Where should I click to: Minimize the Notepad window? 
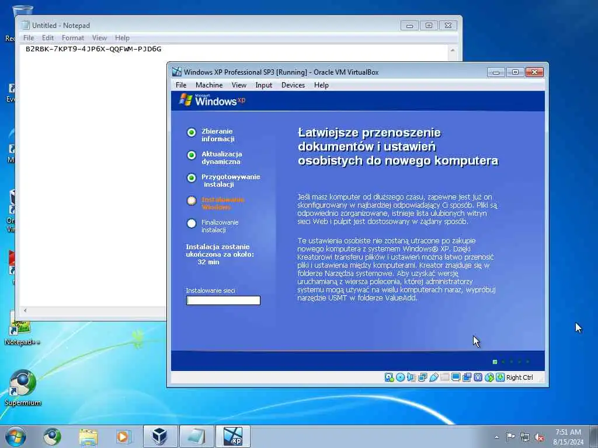click(409, 26)
